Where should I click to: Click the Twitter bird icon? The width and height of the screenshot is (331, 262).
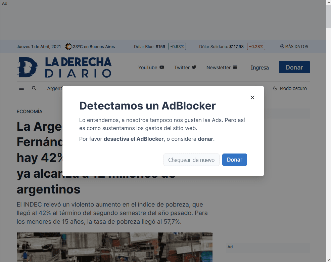tap(194, 67)
